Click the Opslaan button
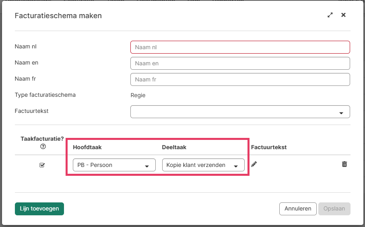 pyautogui.click(x=334, y=209)
